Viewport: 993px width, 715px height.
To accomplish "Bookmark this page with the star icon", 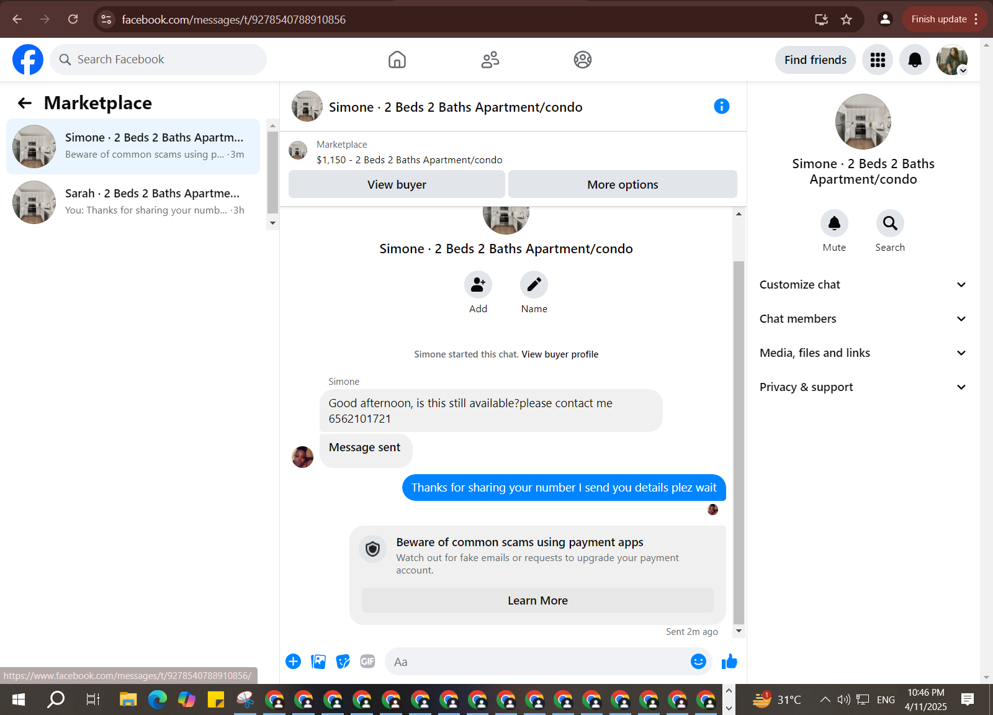I will (x=847, y=19).
